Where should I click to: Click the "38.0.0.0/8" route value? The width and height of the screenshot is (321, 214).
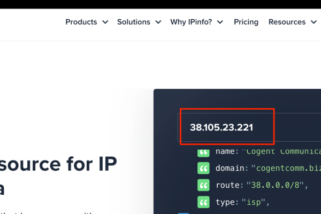[273, 185]
